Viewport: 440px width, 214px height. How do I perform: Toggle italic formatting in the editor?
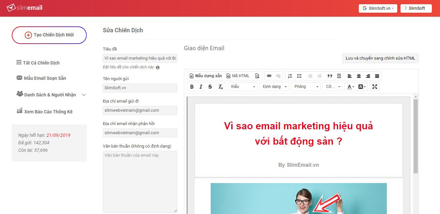pos(201,86)
